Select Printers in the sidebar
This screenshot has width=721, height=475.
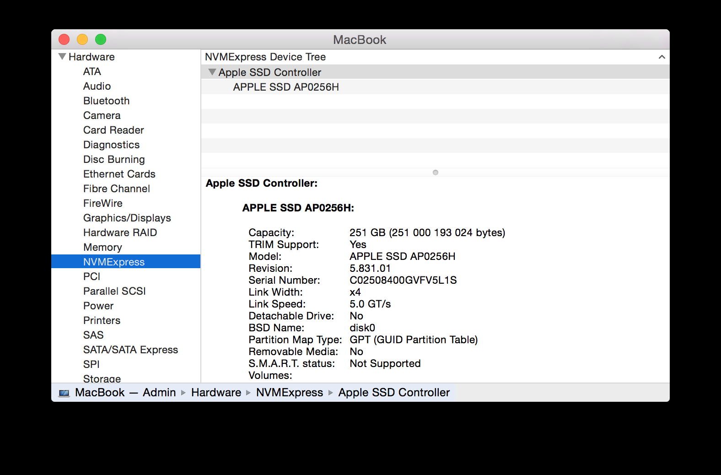[x=102, y=320]
